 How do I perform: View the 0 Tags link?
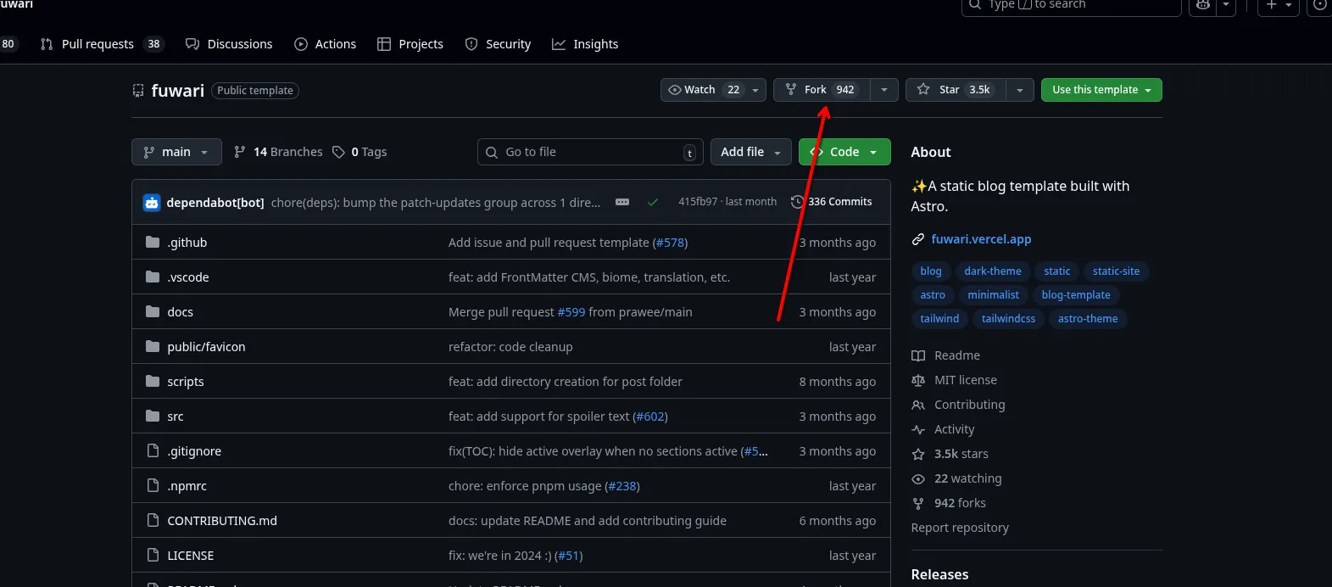pos(359,152)
